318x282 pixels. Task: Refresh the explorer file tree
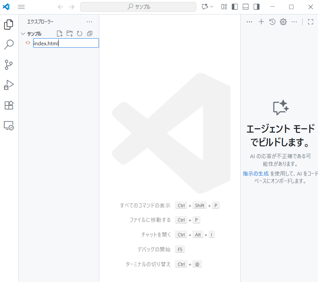pos(79,34)
